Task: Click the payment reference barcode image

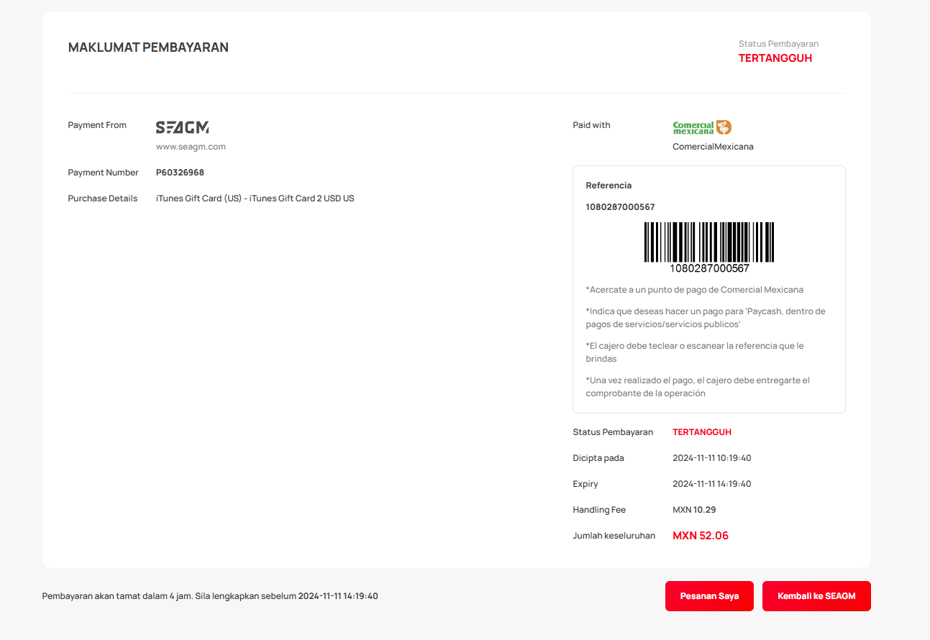Action: tap(709, 242)
